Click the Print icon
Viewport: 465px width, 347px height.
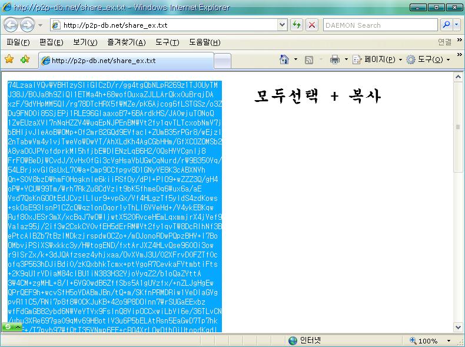pos(334,60)
